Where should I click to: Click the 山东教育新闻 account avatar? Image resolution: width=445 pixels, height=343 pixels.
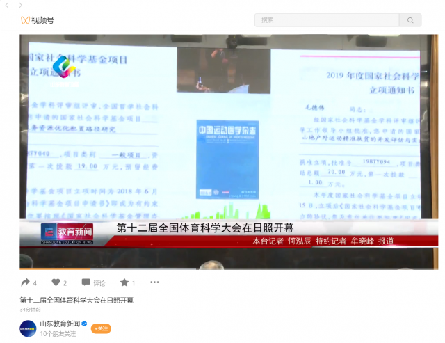28,328
